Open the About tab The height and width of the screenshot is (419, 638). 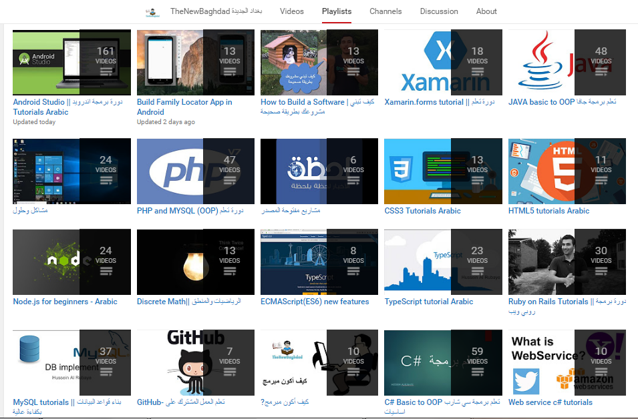[x=486, y=11]
